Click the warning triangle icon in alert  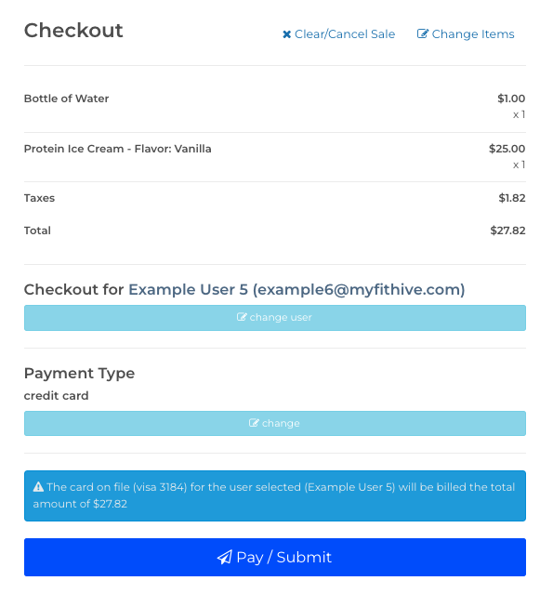[x=38, y=487]
